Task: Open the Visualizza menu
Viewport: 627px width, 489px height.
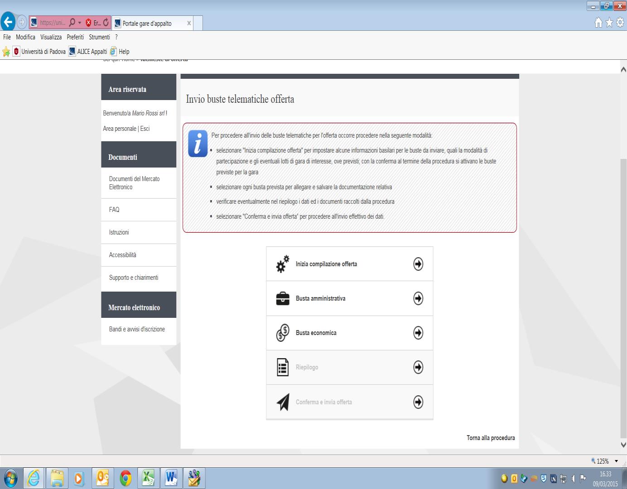Action: (51, 37)
